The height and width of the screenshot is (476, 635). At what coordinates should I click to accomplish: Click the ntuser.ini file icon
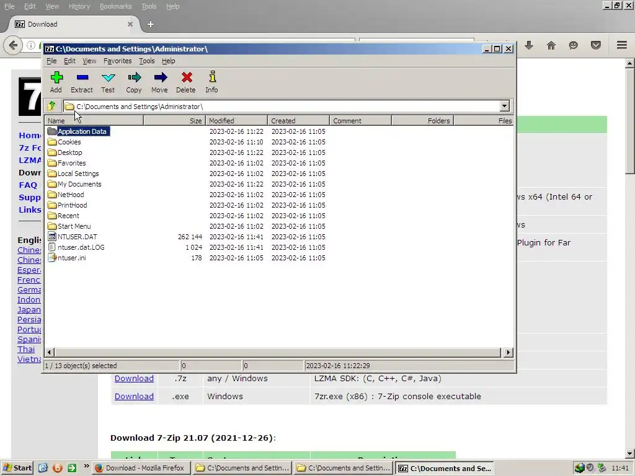[52, 257]
